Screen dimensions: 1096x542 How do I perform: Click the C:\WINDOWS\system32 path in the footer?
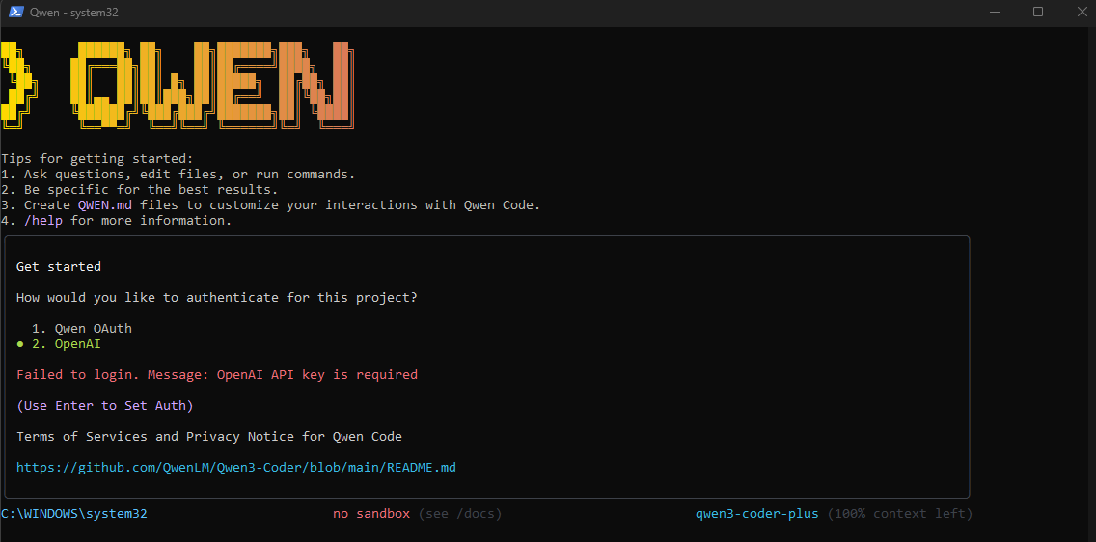(74, 514)
